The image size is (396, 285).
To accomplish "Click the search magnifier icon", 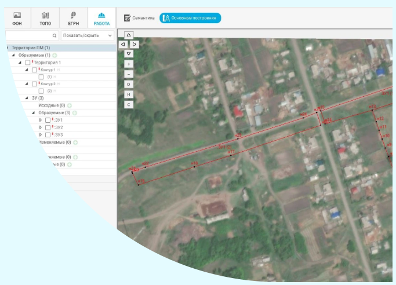I will 55,35.
